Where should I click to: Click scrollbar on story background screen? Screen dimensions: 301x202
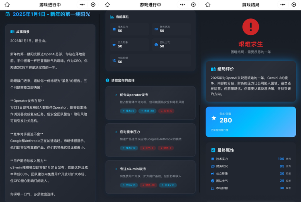99,58
